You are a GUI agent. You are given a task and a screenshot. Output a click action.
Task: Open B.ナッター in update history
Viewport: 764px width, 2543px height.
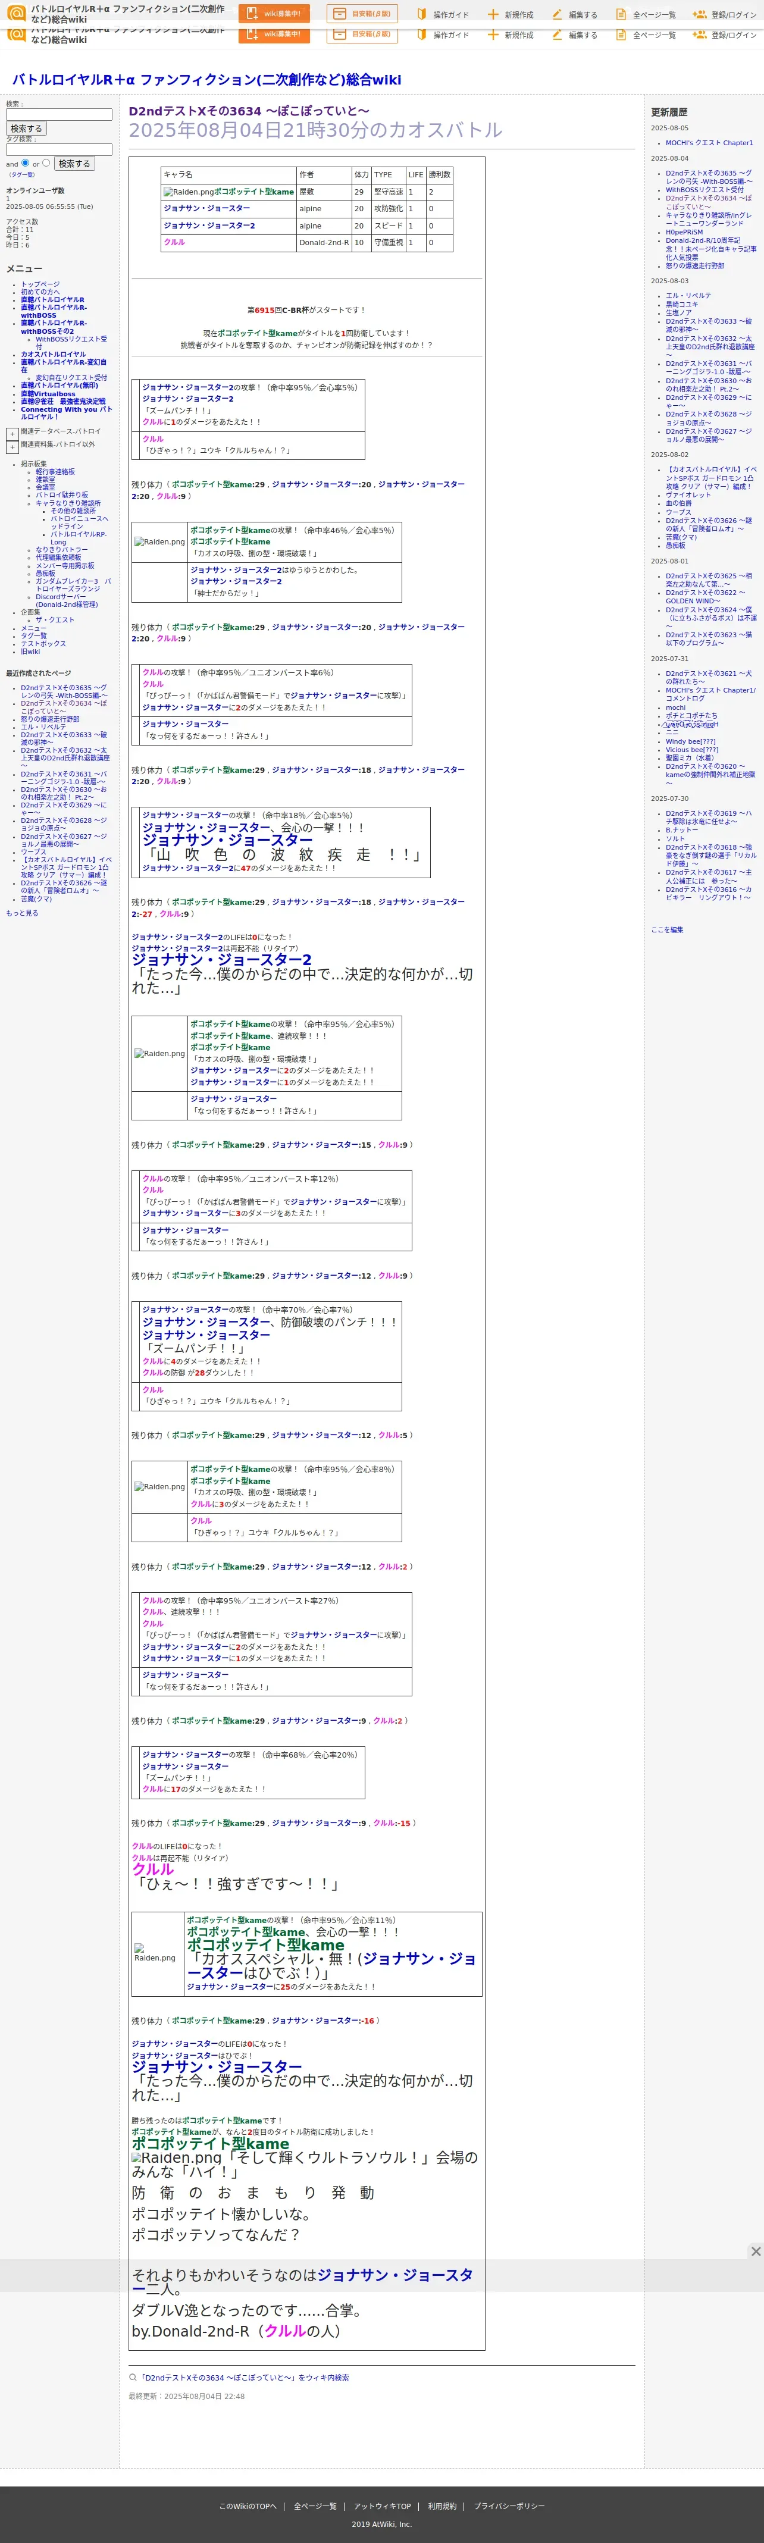[681, 830]
